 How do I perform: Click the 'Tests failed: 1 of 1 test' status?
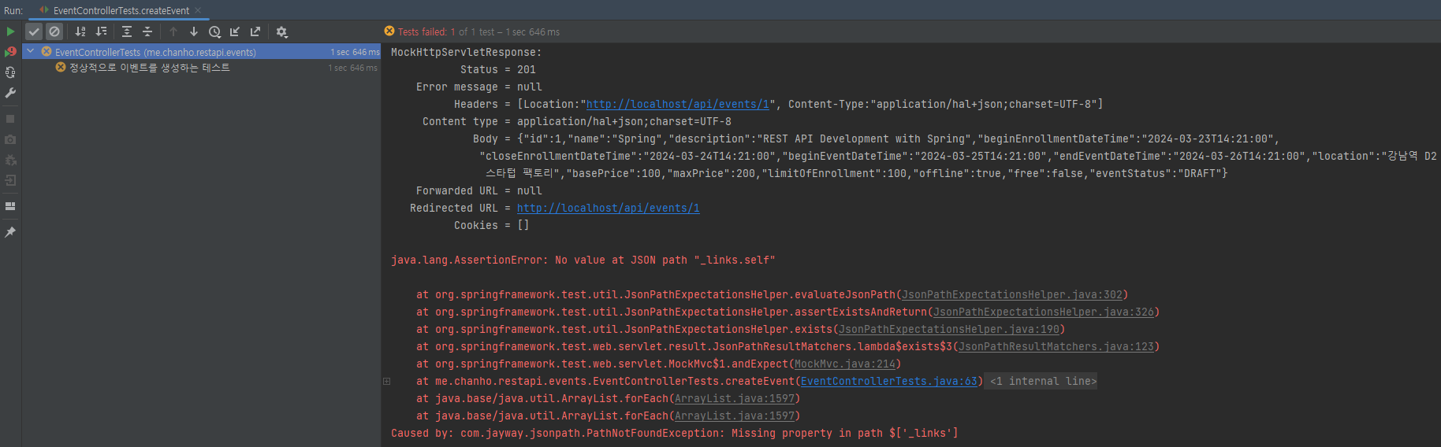click(x=478, y=32)
